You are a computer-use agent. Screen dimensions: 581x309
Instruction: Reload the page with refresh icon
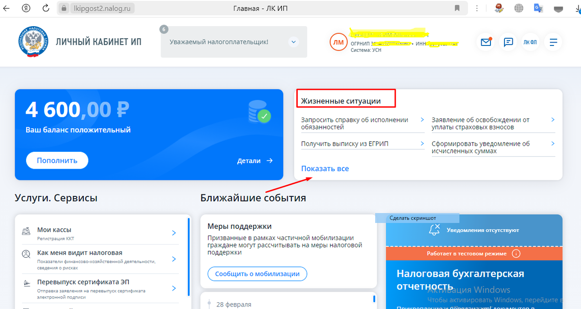(46, 8)
